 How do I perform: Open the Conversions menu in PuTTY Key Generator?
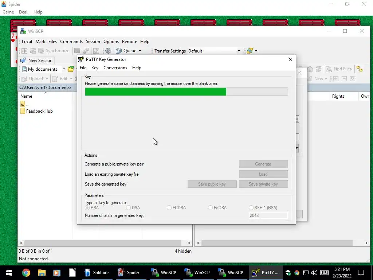115,68
